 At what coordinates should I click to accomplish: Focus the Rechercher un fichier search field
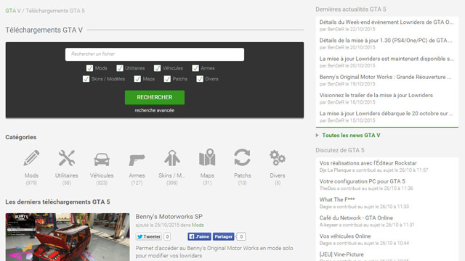155,54
